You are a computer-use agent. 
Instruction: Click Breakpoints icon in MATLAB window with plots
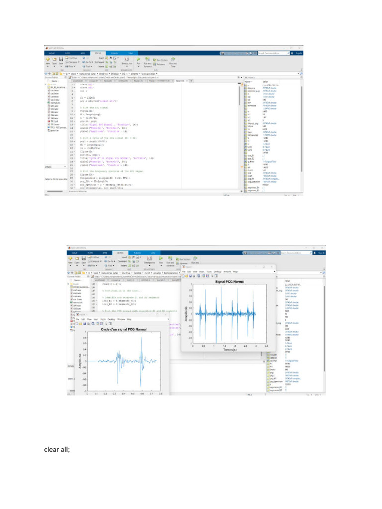[x=149, y=258]
